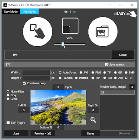Close preview list with X button
Screen dimensions: 139x140
click(x=132, y=87)
